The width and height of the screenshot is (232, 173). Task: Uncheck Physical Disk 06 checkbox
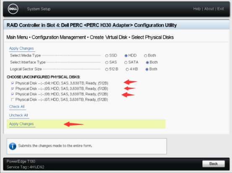coord(13,94)
